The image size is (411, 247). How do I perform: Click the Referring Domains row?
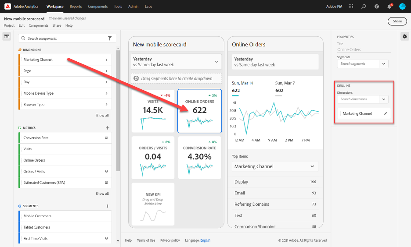point(275,204)
